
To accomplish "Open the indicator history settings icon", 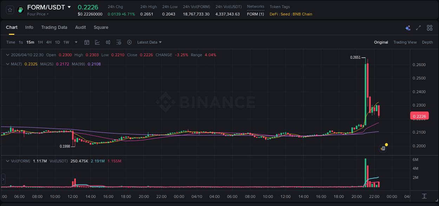I will [119, 42].
